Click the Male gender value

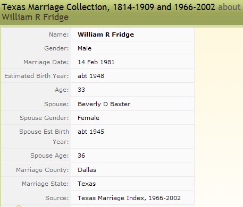pyautogui.click(x=85, y=48)
